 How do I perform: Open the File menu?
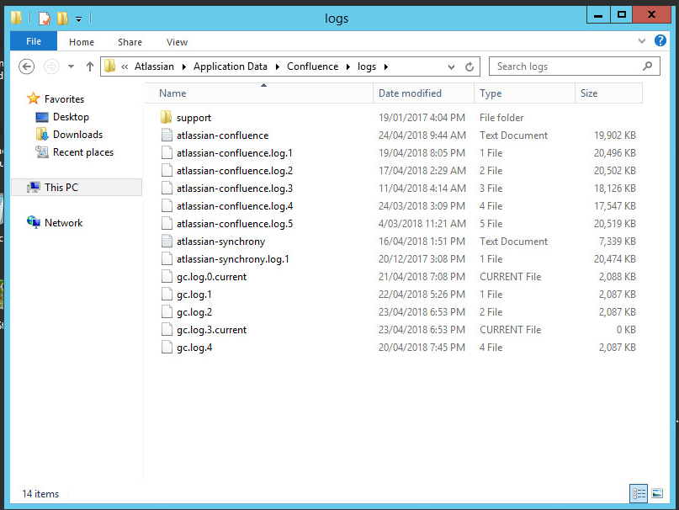(x=34, y=41)
